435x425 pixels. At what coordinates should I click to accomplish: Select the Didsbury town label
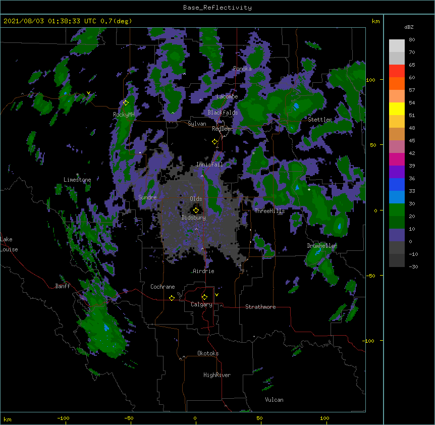pyautogui.click(x=194, y=218)
